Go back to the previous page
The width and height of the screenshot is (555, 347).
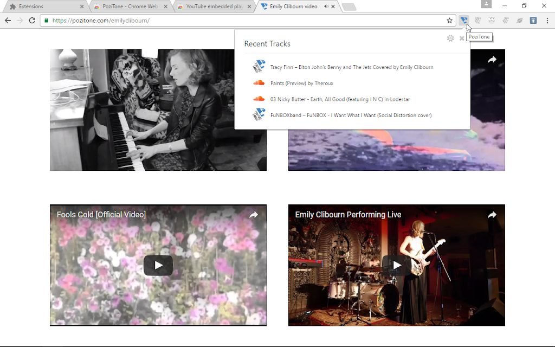point(8,21)
